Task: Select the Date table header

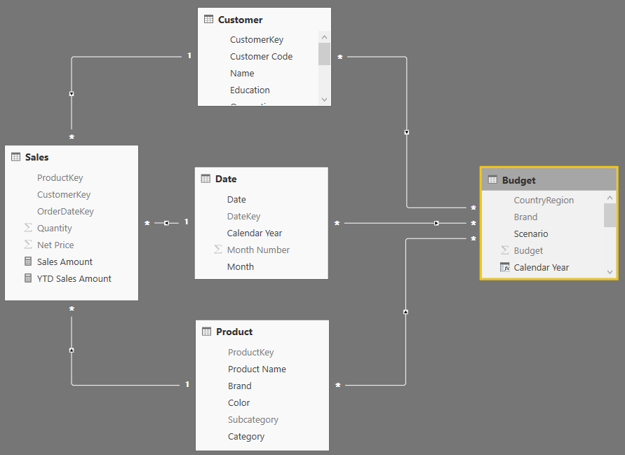Action: click(x=262, y=179)
